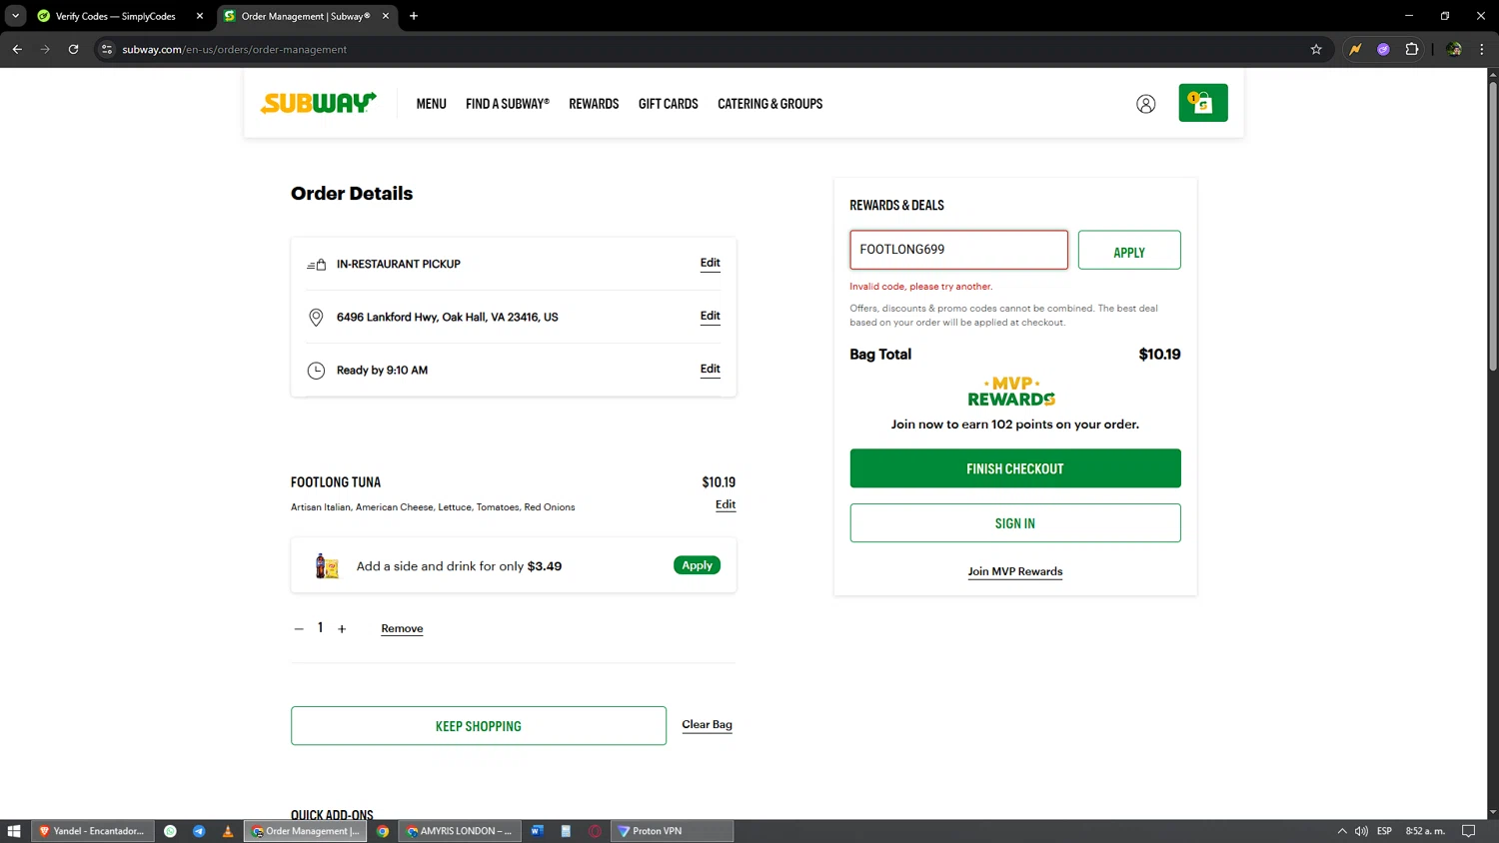Open the lightning bolt browser extension
The width and height of the screenshot is (1499, 843).
tap(1355, 49)
